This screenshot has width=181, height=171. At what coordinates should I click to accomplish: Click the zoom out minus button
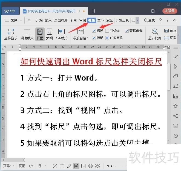pyautogui.click(x=120, y=166)
